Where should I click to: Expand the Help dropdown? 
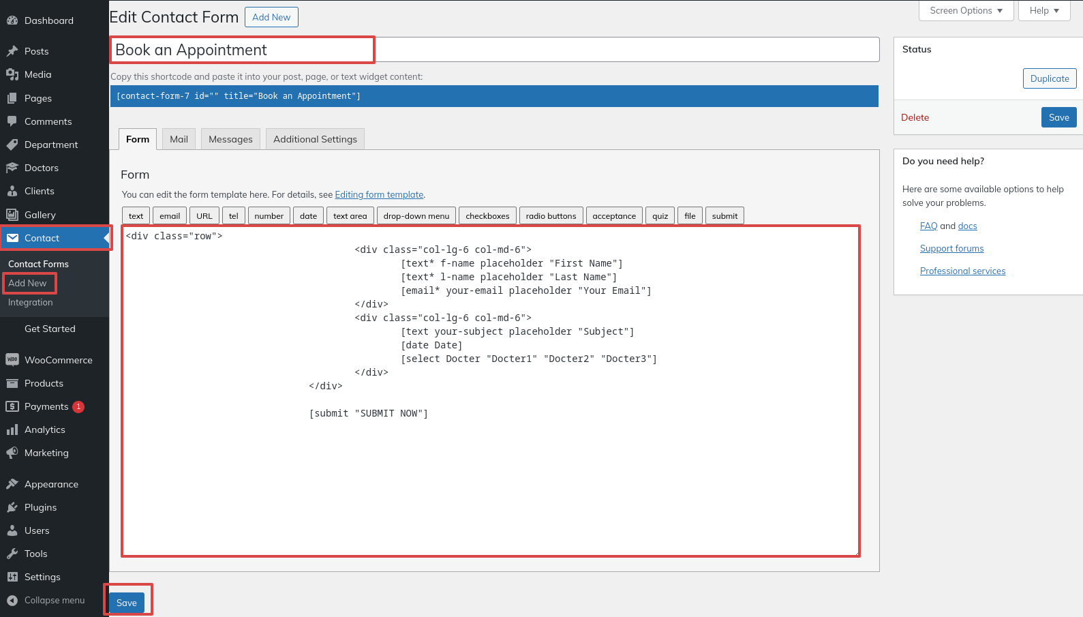coord(1044,10)
